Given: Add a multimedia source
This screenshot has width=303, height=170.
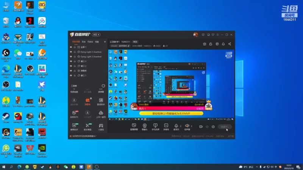Looking at the screenshot, I should (166, 127).
